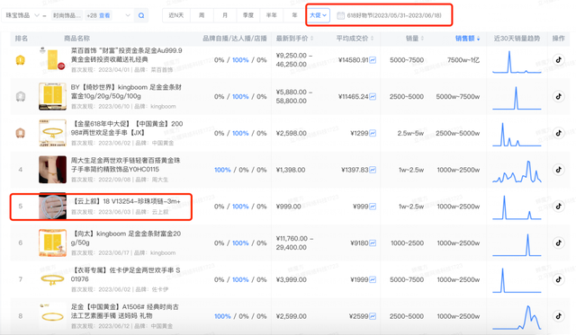Show price trend chart beside ¥999
The height and width of the screenshot is (335, 576).
(x=373, y=207)
